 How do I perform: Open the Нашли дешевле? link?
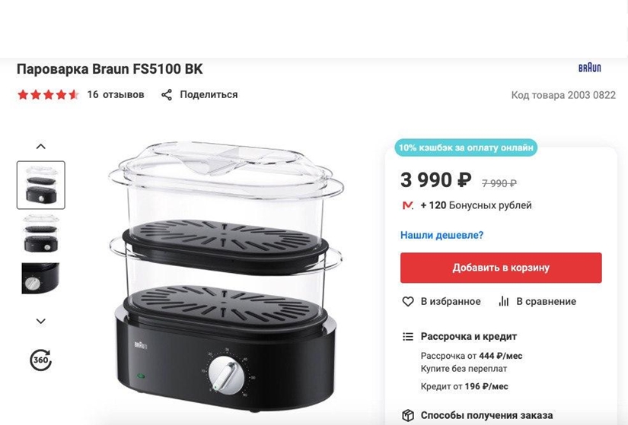pos(442,236)
